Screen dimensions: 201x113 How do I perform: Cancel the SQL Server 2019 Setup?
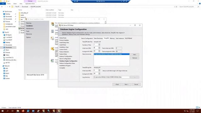click(136, 84)
